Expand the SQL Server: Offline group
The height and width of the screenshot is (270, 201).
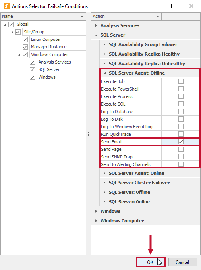tap(104, 192)
